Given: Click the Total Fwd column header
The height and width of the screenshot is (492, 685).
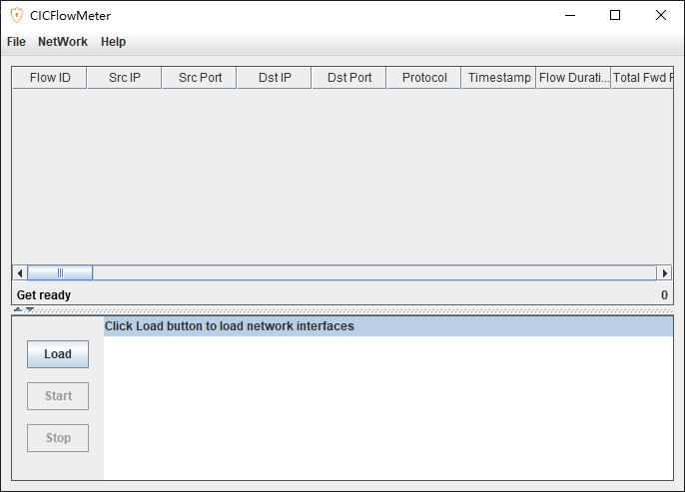Looking at the screenshot, I should point(642,78).
